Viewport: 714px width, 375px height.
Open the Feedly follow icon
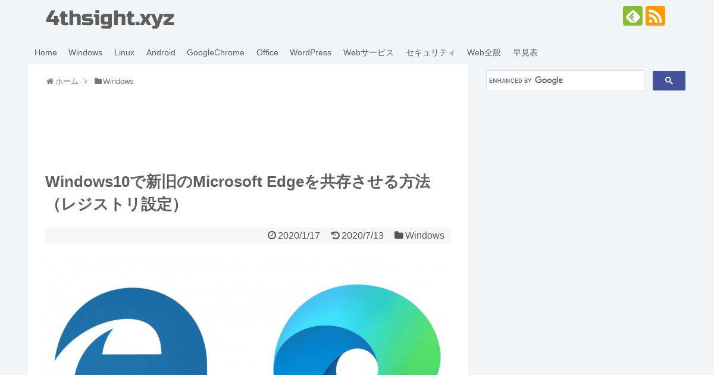632,16
